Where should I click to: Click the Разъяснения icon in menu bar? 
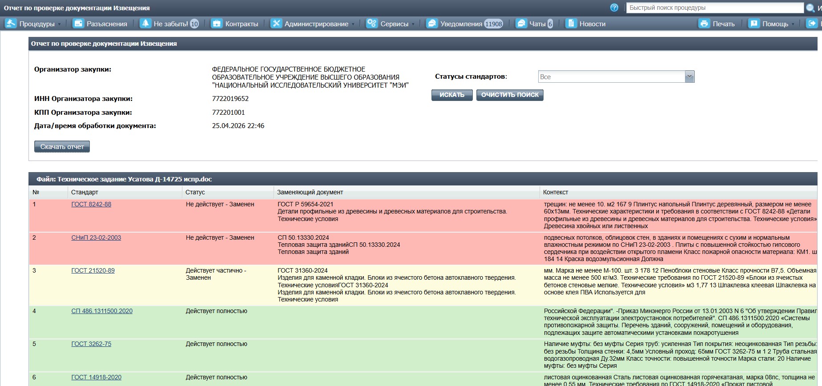[x=78, y=23]
